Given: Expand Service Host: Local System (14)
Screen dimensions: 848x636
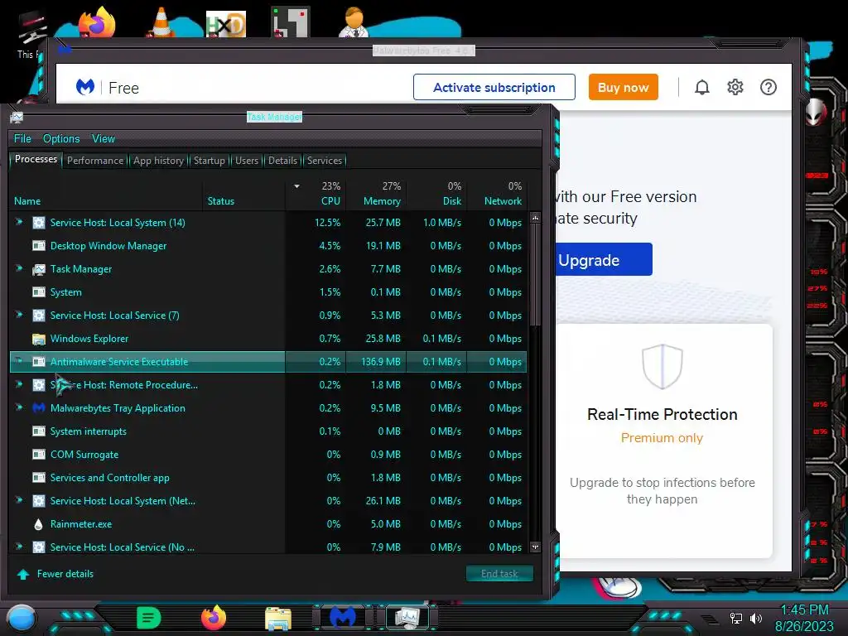Looking at the screenshot, I should click(19, 222).
